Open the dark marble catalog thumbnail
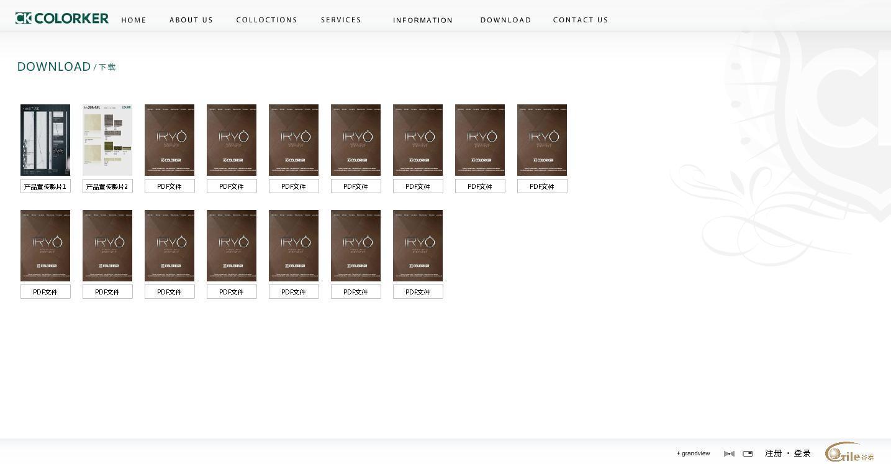 (x=45, y=140)
